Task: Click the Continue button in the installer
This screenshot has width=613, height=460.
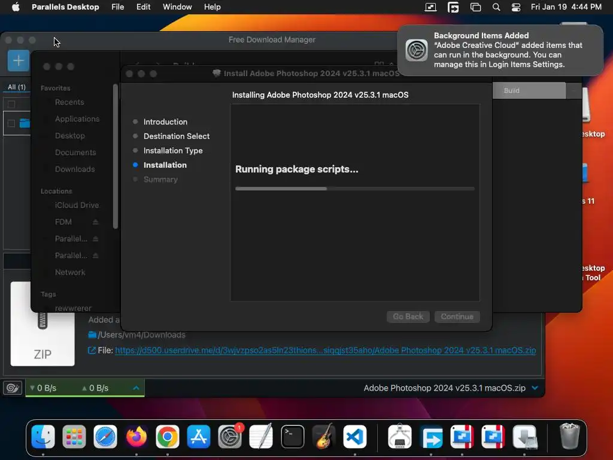Action: 457,316
